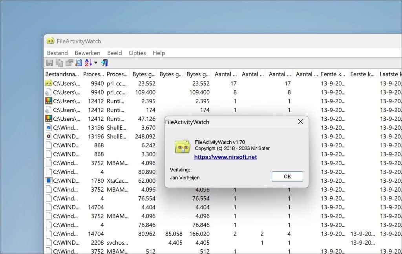Click Proces... header above prl_cc... values
This screenshot has height=254, width=402.
(x=117, y=74)
